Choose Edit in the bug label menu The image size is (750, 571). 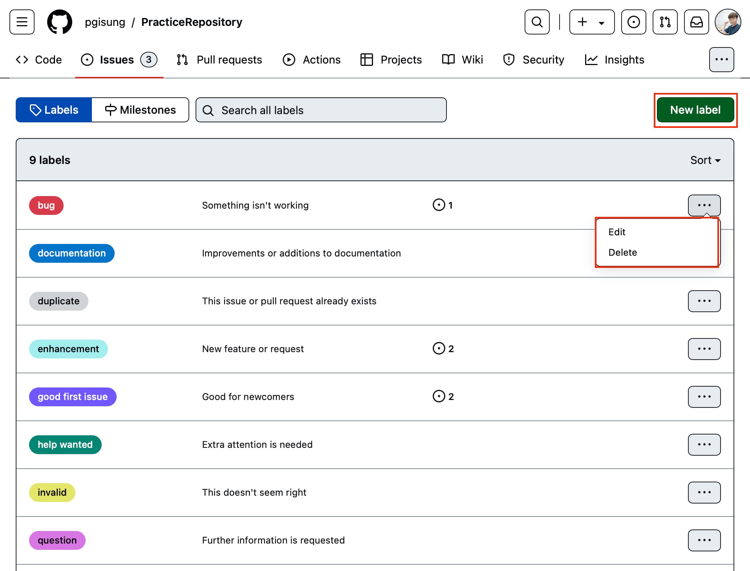pos(657,232)
